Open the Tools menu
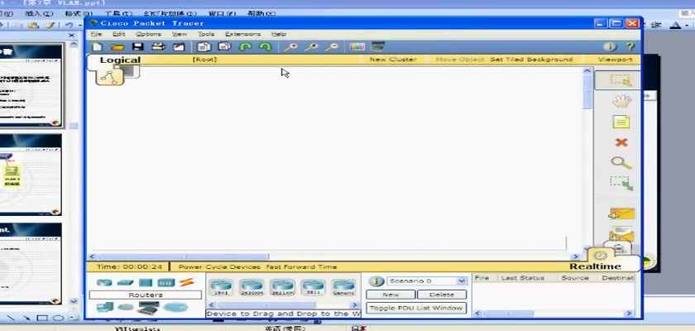The image size is (695, 331). click(x=206, y=34)
